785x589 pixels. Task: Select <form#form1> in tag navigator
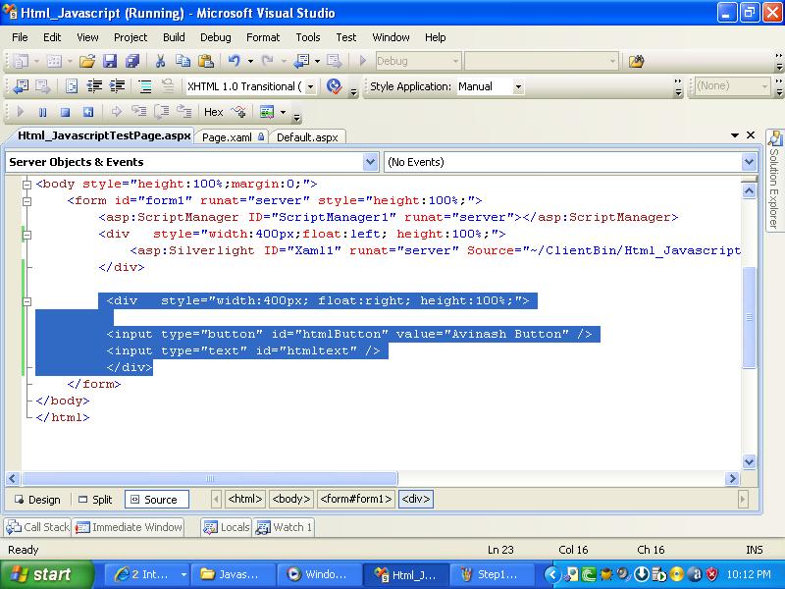(356, 499)
